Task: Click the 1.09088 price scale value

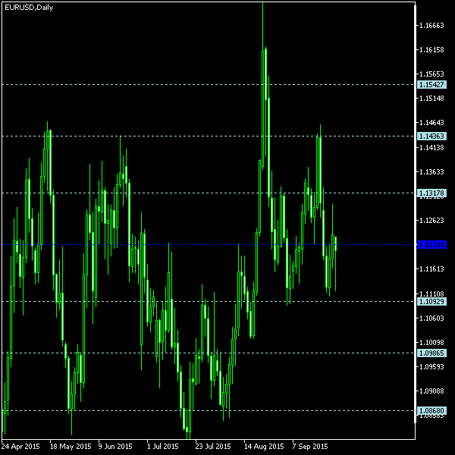Action: pyautogui.click(x=431, y=391)
